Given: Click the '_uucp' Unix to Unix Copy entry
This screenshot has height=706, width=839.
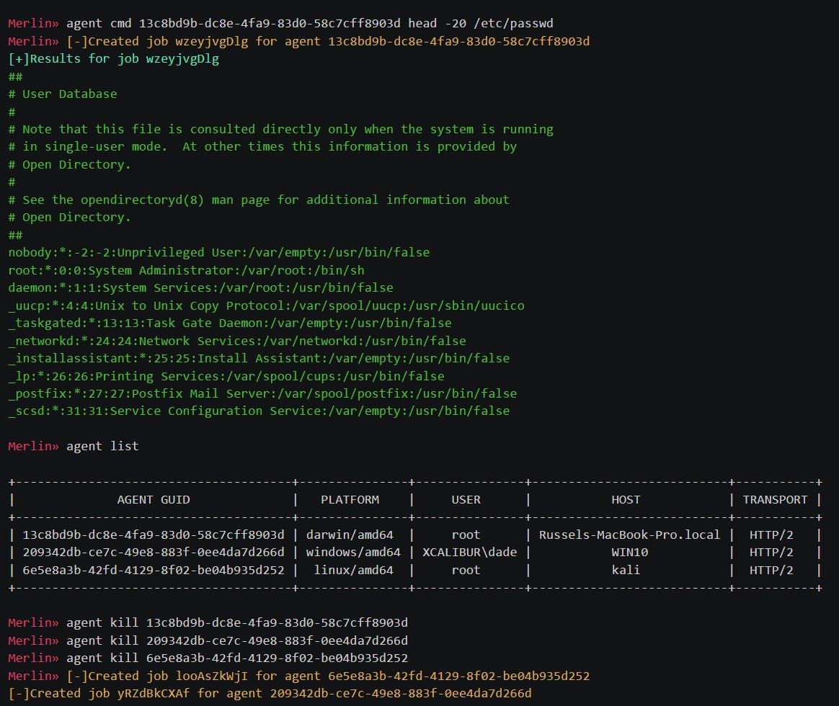Looking at the screenshot, I should point(266,306).
